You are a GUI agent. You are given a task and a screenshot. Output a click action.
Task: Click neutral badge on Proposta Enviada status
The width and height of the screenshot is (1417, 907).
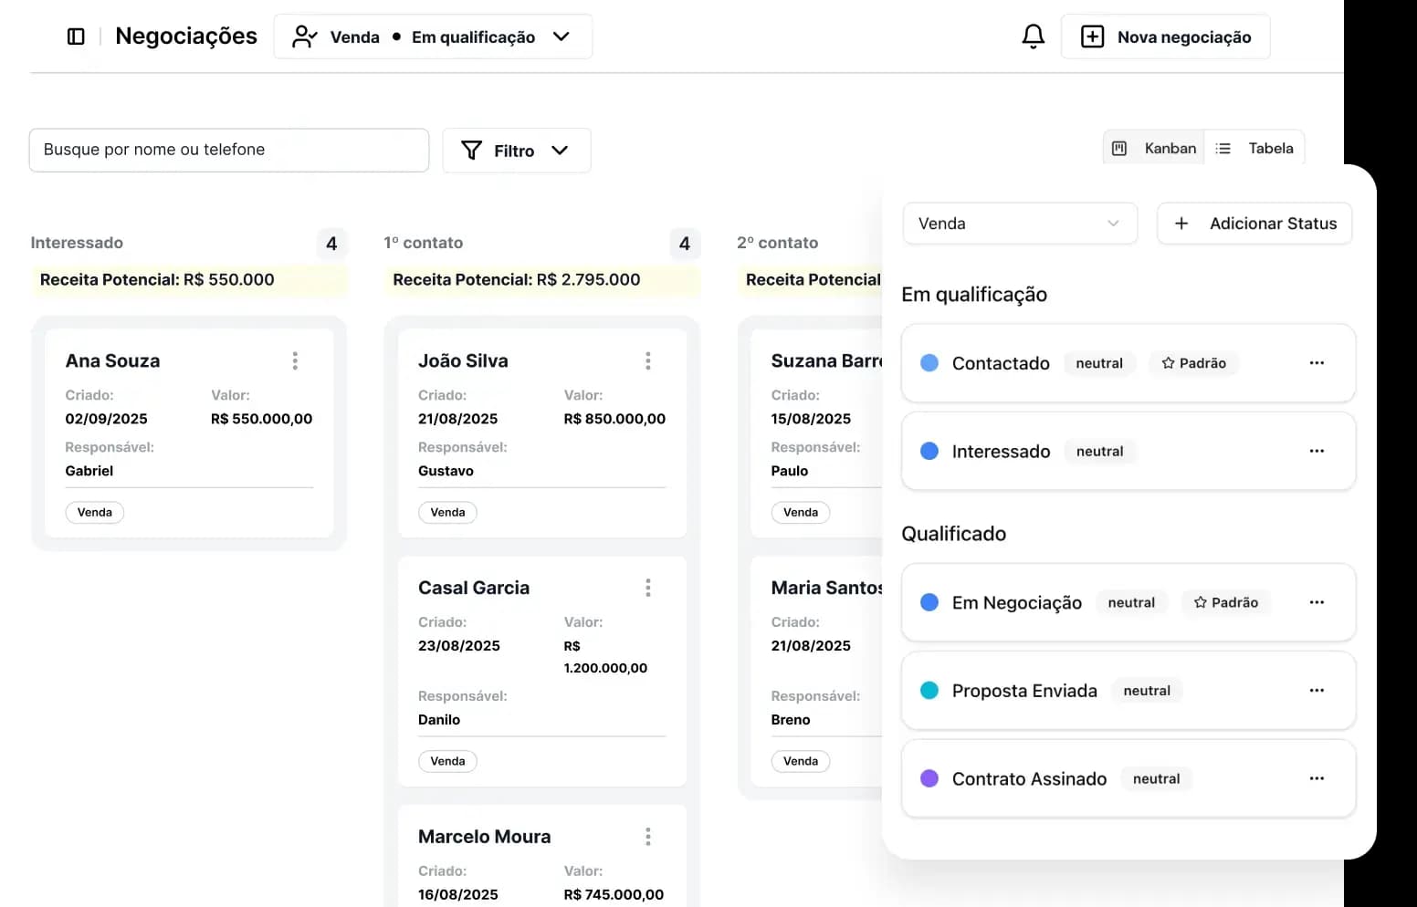click(1147, 691)
